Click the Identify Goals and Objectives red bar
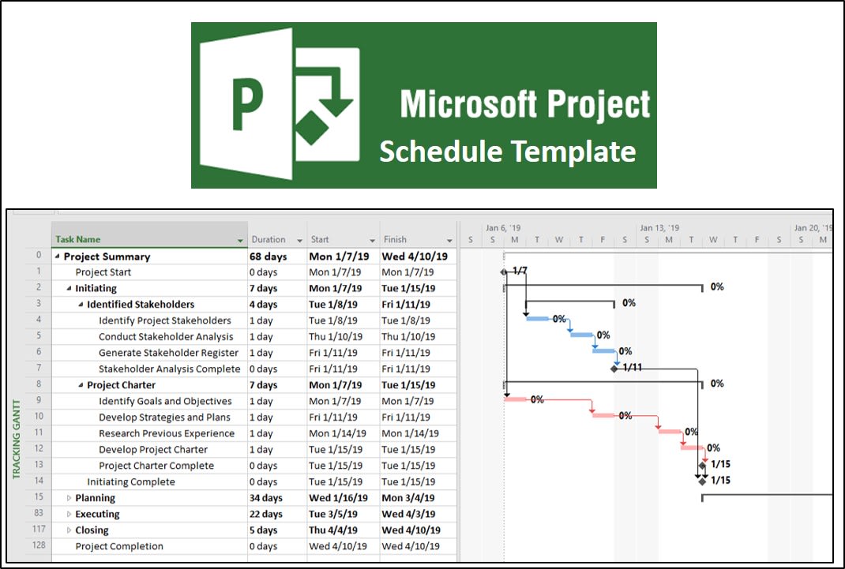 (516, 399)
